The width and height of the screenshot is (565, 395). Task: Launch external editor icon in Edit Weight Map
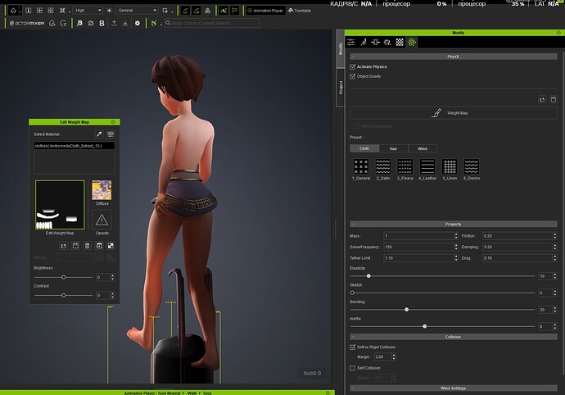point(99,246)
